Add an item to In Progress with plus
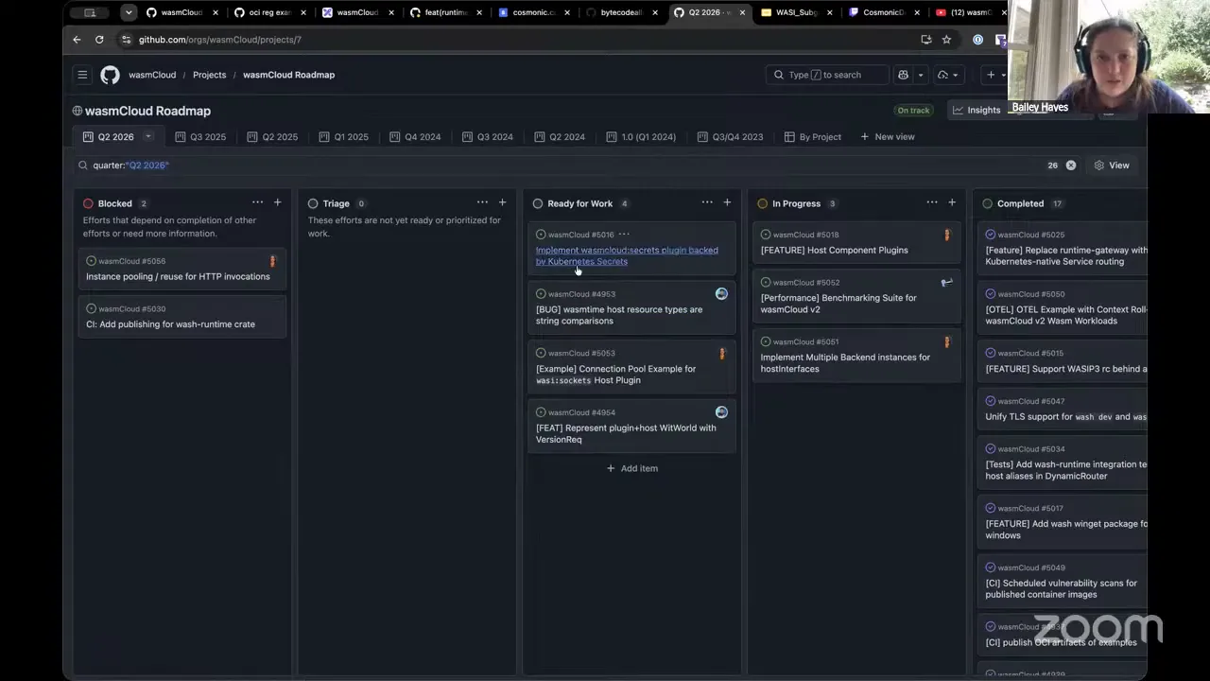 coord(952,202)
